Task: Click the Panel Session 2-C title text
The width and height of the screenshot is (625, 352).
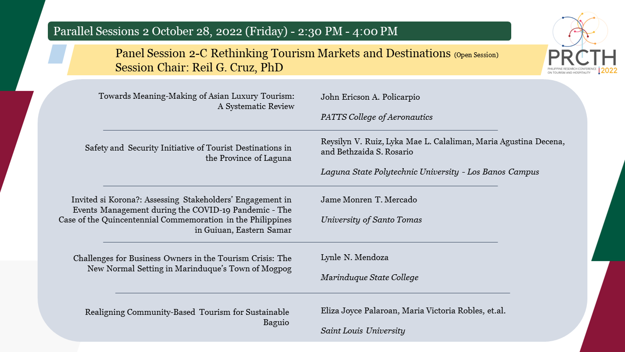Action: pyautogui.click(x=283, y=53)
